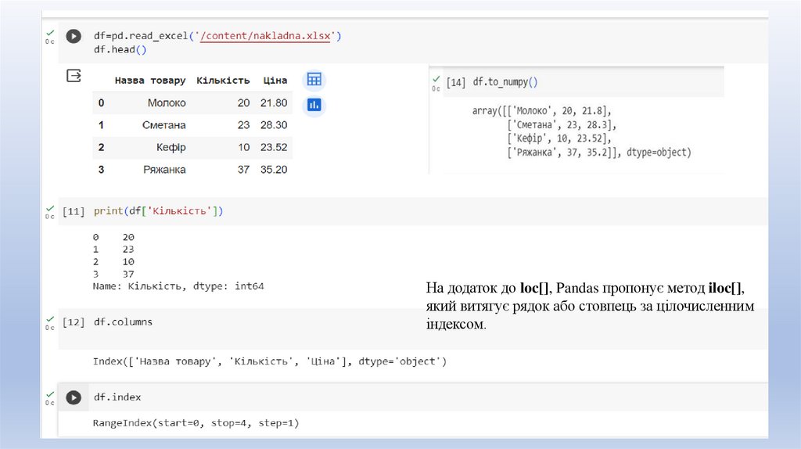This screenshot has width=801, height=449.
Task: Run the pd.read_excel code cell
Action: click(73, 36)
